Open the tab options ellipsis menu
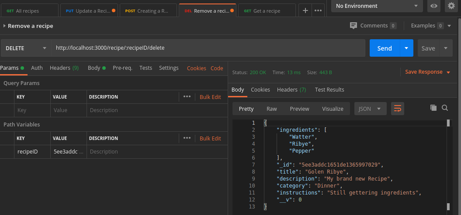The width and height of the screenshot is (461, 215). (x=318, y=10)
